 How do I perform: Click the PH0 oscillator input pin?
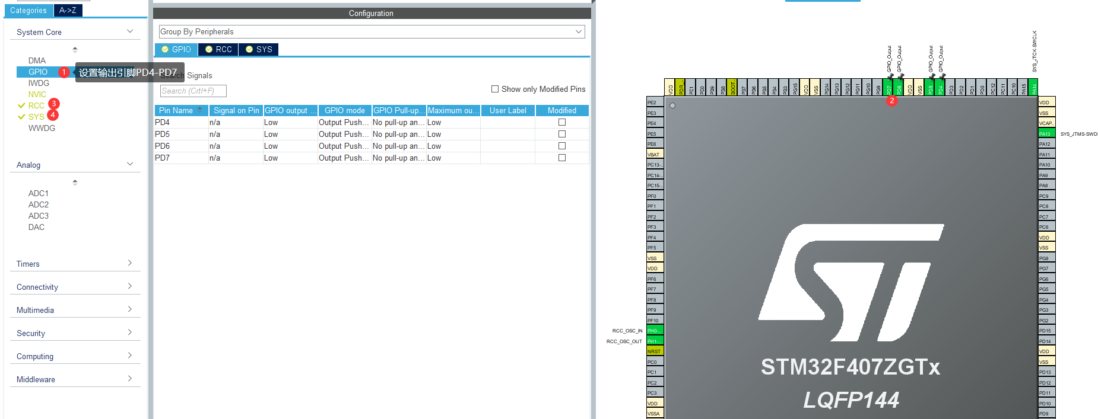(x=655, y=331)
